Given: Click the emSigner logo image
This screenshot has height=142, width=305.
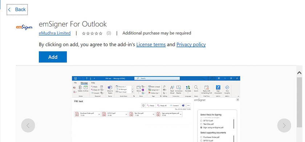Looking at the screenshot, I should tap(24, 27).
